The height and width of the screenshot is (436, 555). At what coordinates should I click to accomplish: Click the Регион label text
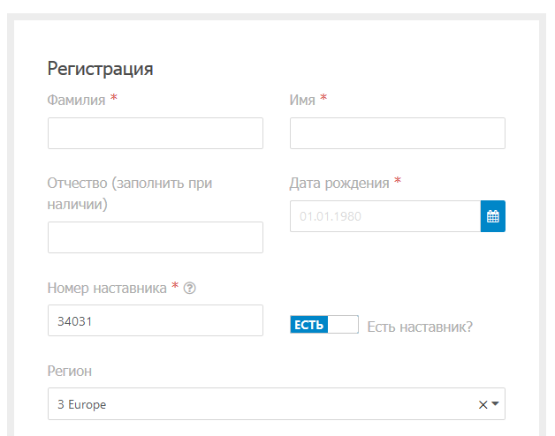(69, 372)
